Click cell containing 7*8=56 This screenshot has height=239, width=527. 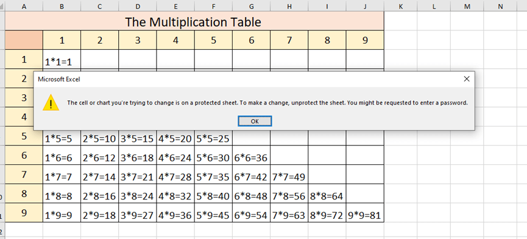[x=289, y=193]
